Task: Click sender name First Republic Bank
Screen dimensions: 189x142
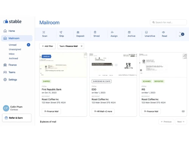Action: pos(52,89)
